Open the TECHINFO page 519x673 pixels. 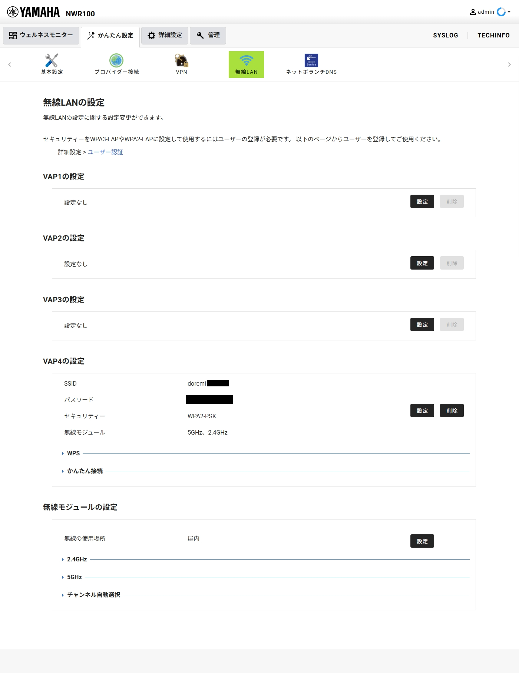pyautogui.click(x=493, y=35)
